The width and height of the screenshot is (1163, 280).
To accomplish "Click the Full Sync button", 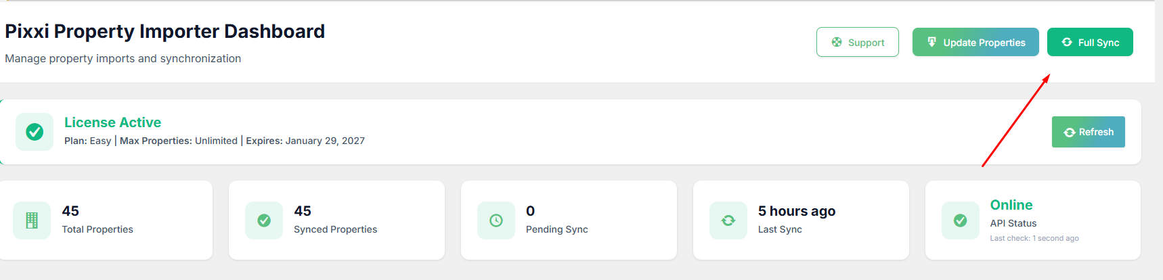I will pyautogui.click(x=1089, y=42).
